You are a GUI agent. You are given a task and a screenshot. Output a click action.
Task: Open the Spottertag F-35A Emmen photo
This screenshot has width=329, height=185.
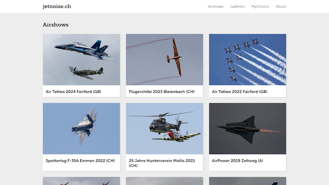[x=82, y=128]
